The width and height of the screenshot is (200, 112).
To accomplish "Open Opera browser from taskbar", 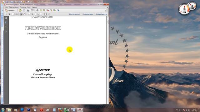I will pos(42,110).
